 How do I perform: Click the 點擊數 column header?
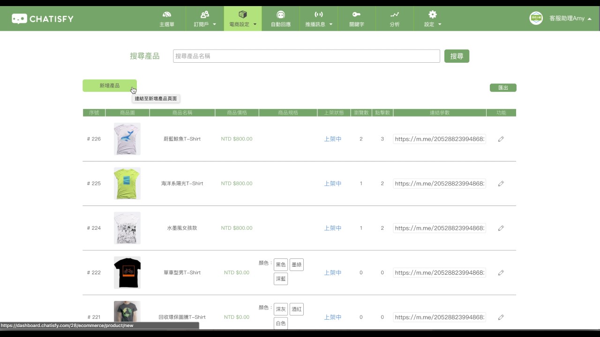[382, 113]
